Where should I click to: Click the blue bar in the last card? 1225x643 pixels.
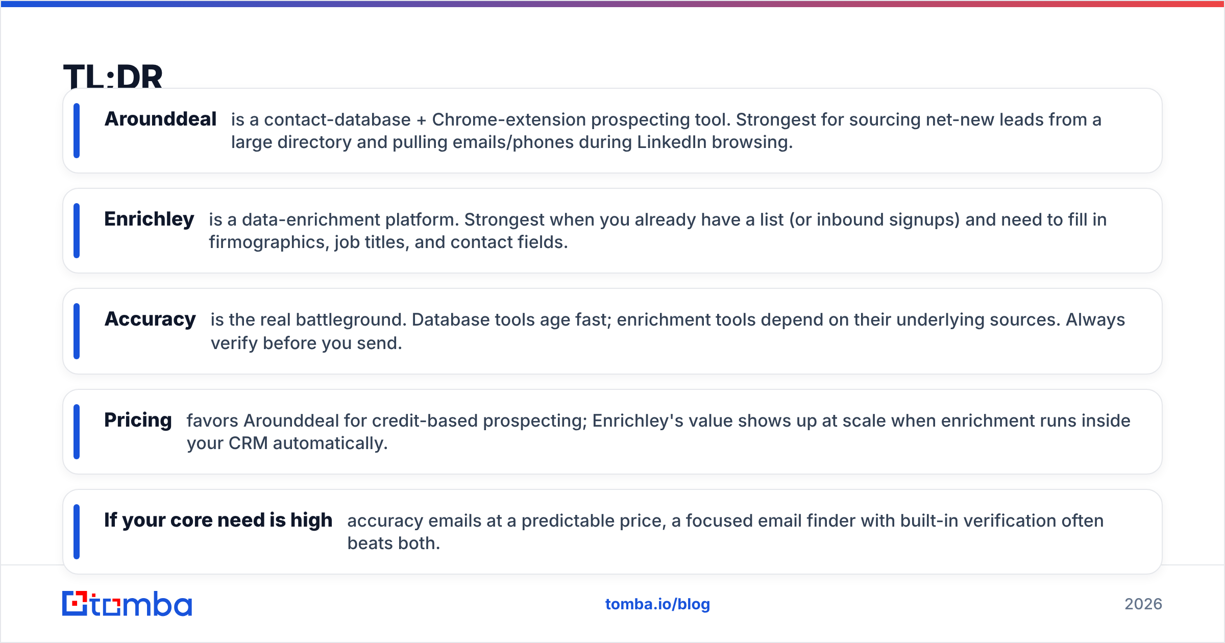[x=77, y=532]
